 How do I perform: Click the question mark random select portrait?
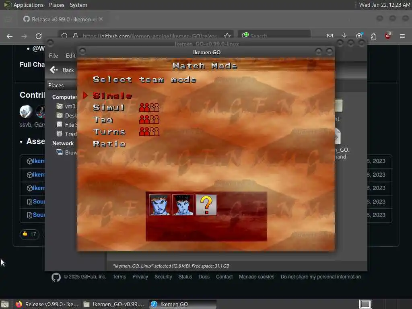click(x=206, y=205)
